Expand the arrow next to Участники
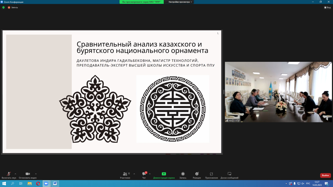Screen dimensions: 333x187 tap(134, 174)
